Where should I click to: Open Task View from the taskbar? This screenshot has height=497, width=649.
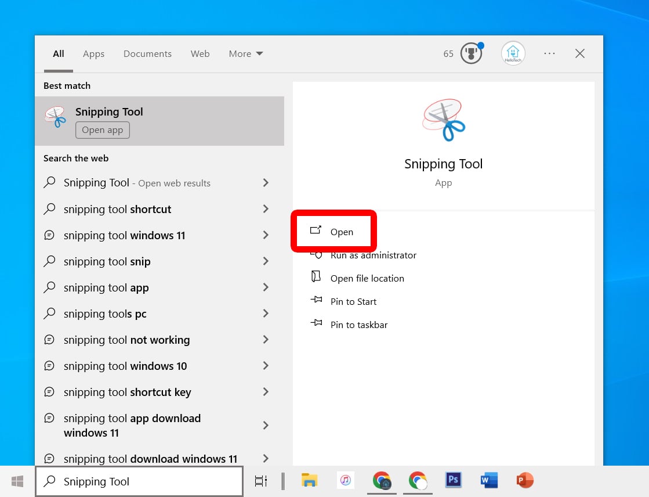coord(261,481)
